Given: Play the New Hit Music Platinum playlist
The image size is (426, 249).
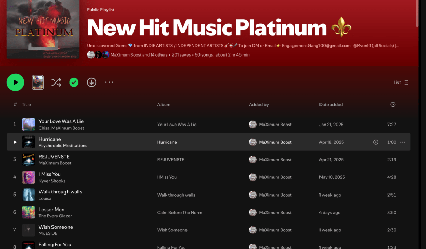Looking at the screenshot, I should [x=16, y=82].
